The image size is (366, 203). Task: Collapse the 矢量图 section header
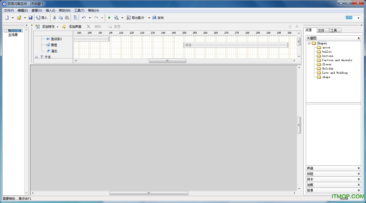click(333, 38)
